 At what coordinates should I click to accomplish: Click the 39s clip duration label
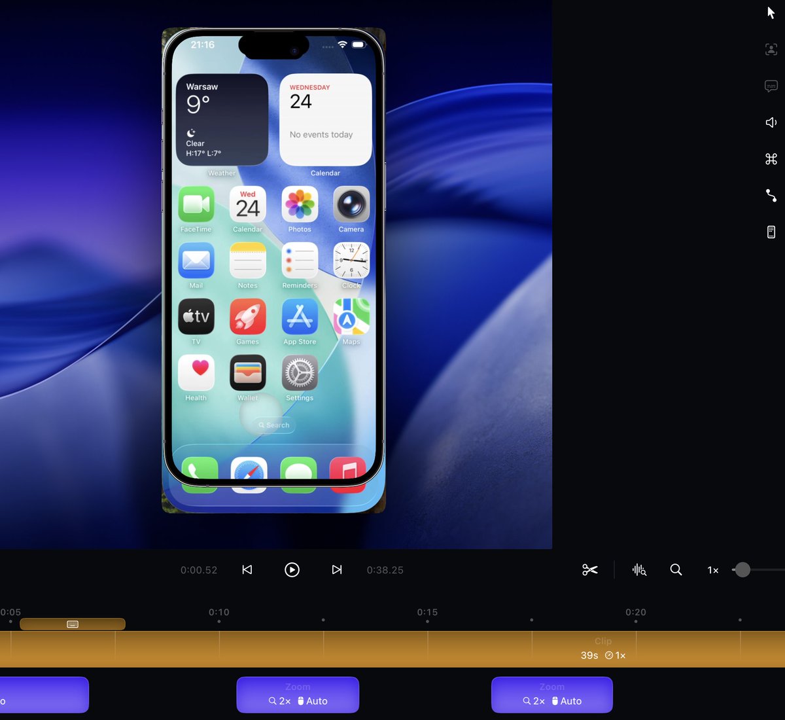(589, 655)
